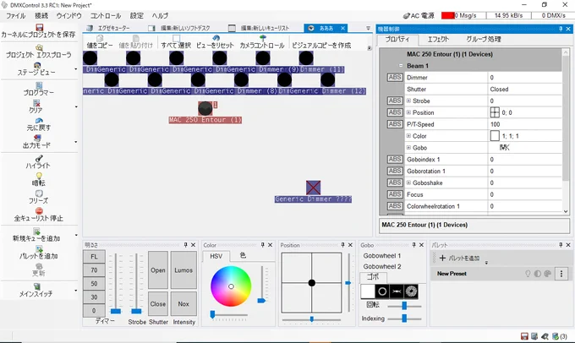575x343 pixels.
Task: Toggle ABS for Goboshake
Action: tap(395, 182)
